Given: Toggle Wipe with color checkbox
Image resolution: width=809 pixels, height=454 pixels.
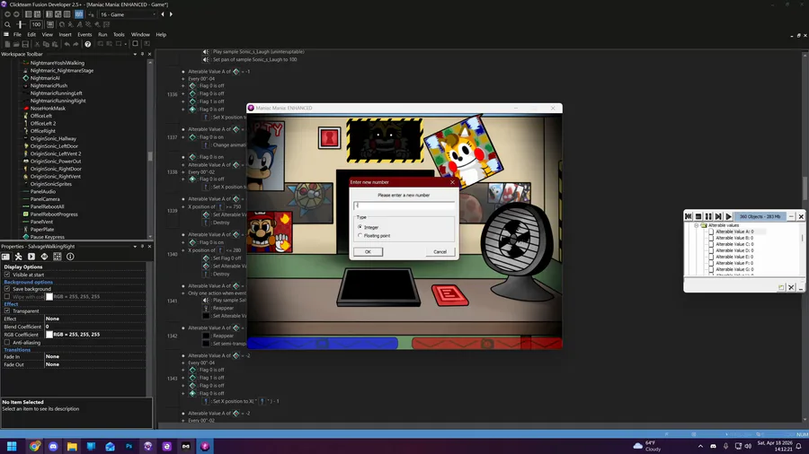Looking at the screenshot, I should pyautogui.click(x=7, y=296).
